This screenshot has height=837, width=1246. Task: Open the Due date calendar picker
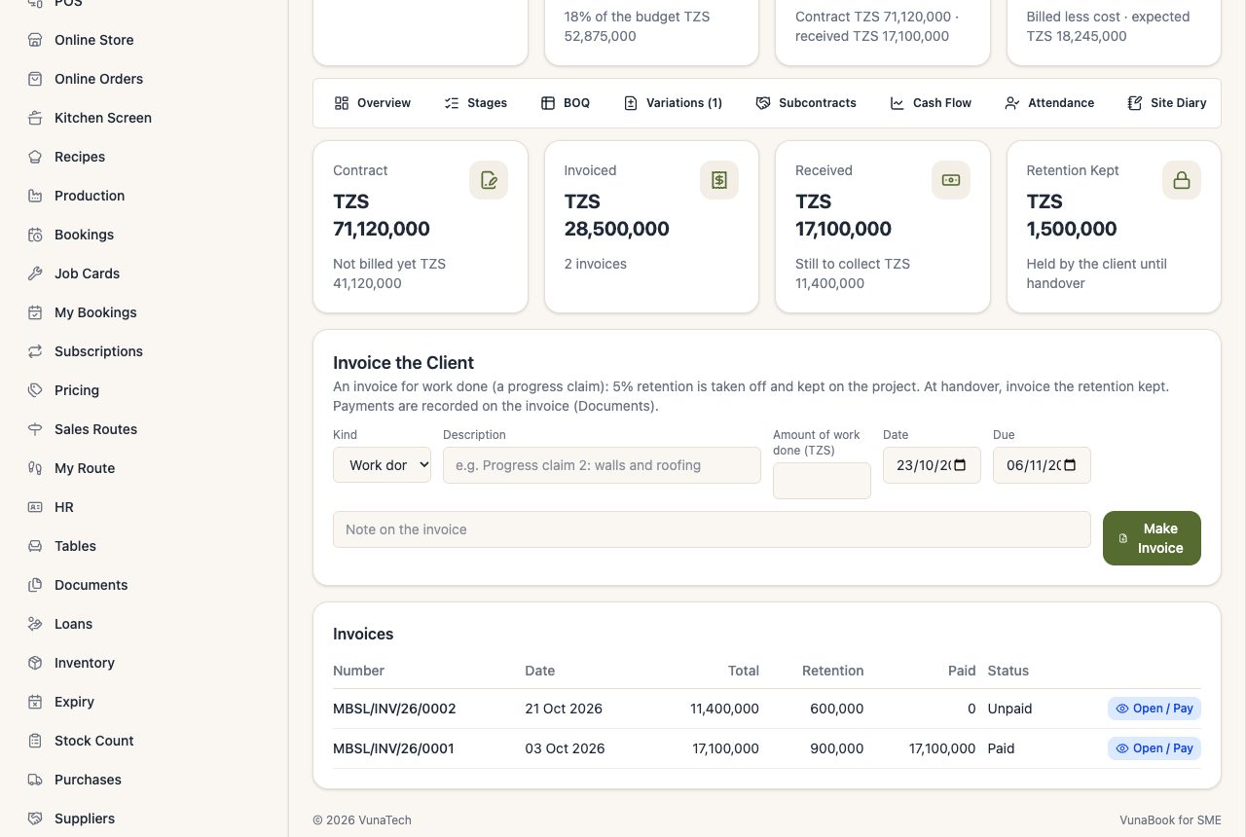click(x=1070, y=465)
